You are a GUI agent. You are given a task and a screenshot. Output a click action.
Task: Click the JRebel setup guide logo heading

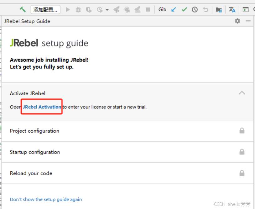[x=49, y=43]
